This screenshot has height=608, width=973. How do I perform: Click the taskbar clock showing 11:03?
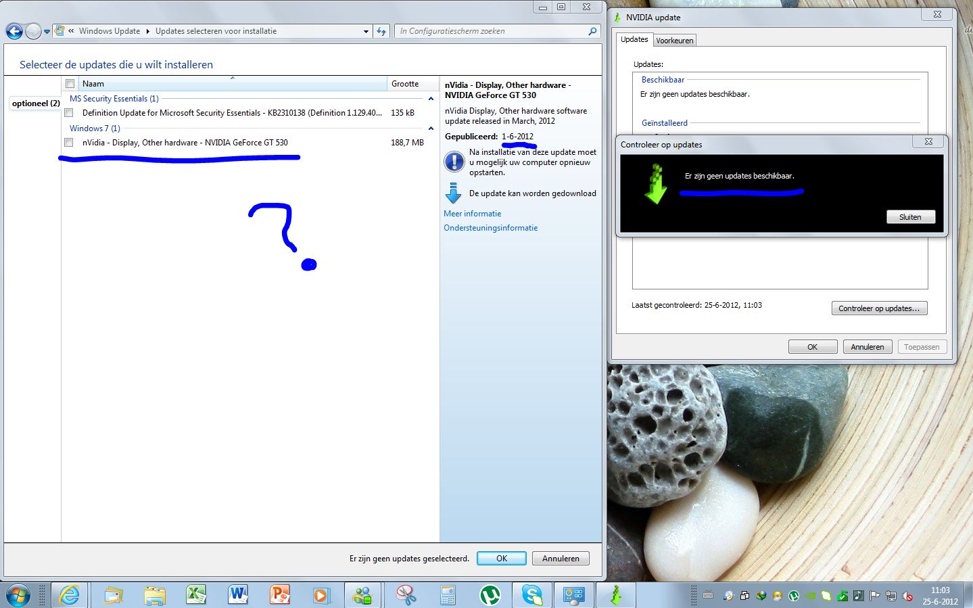point(940,596)
